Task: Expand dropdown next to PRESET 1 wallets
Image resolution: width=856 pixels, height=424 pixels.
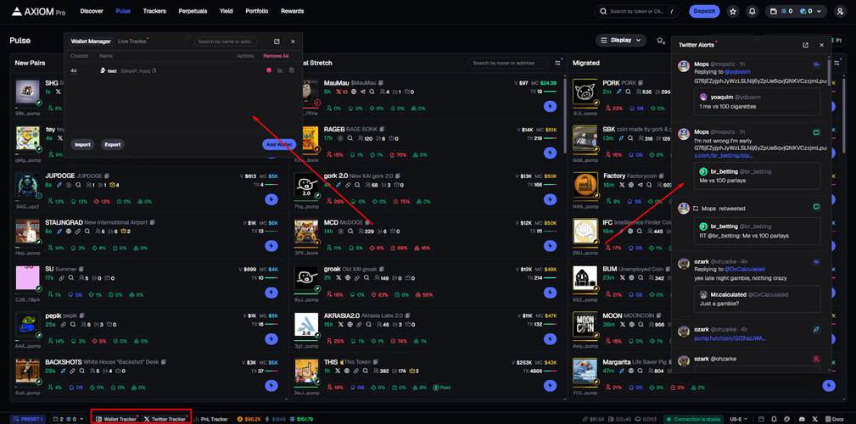Action: tap(81, 419)
